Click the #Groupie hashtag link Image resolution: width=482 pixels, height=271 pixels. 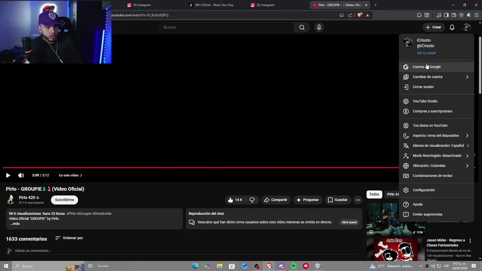[x=84, y=213]
